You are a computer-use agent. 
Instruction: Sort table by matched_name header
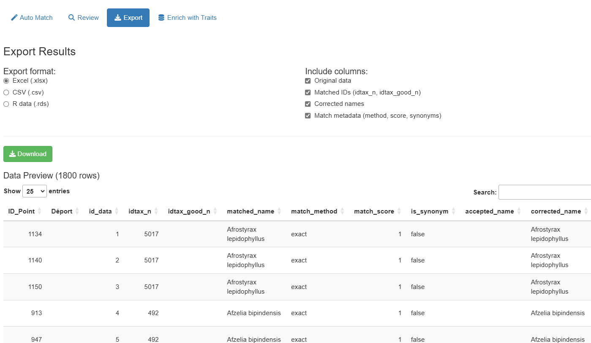[250, 211]
